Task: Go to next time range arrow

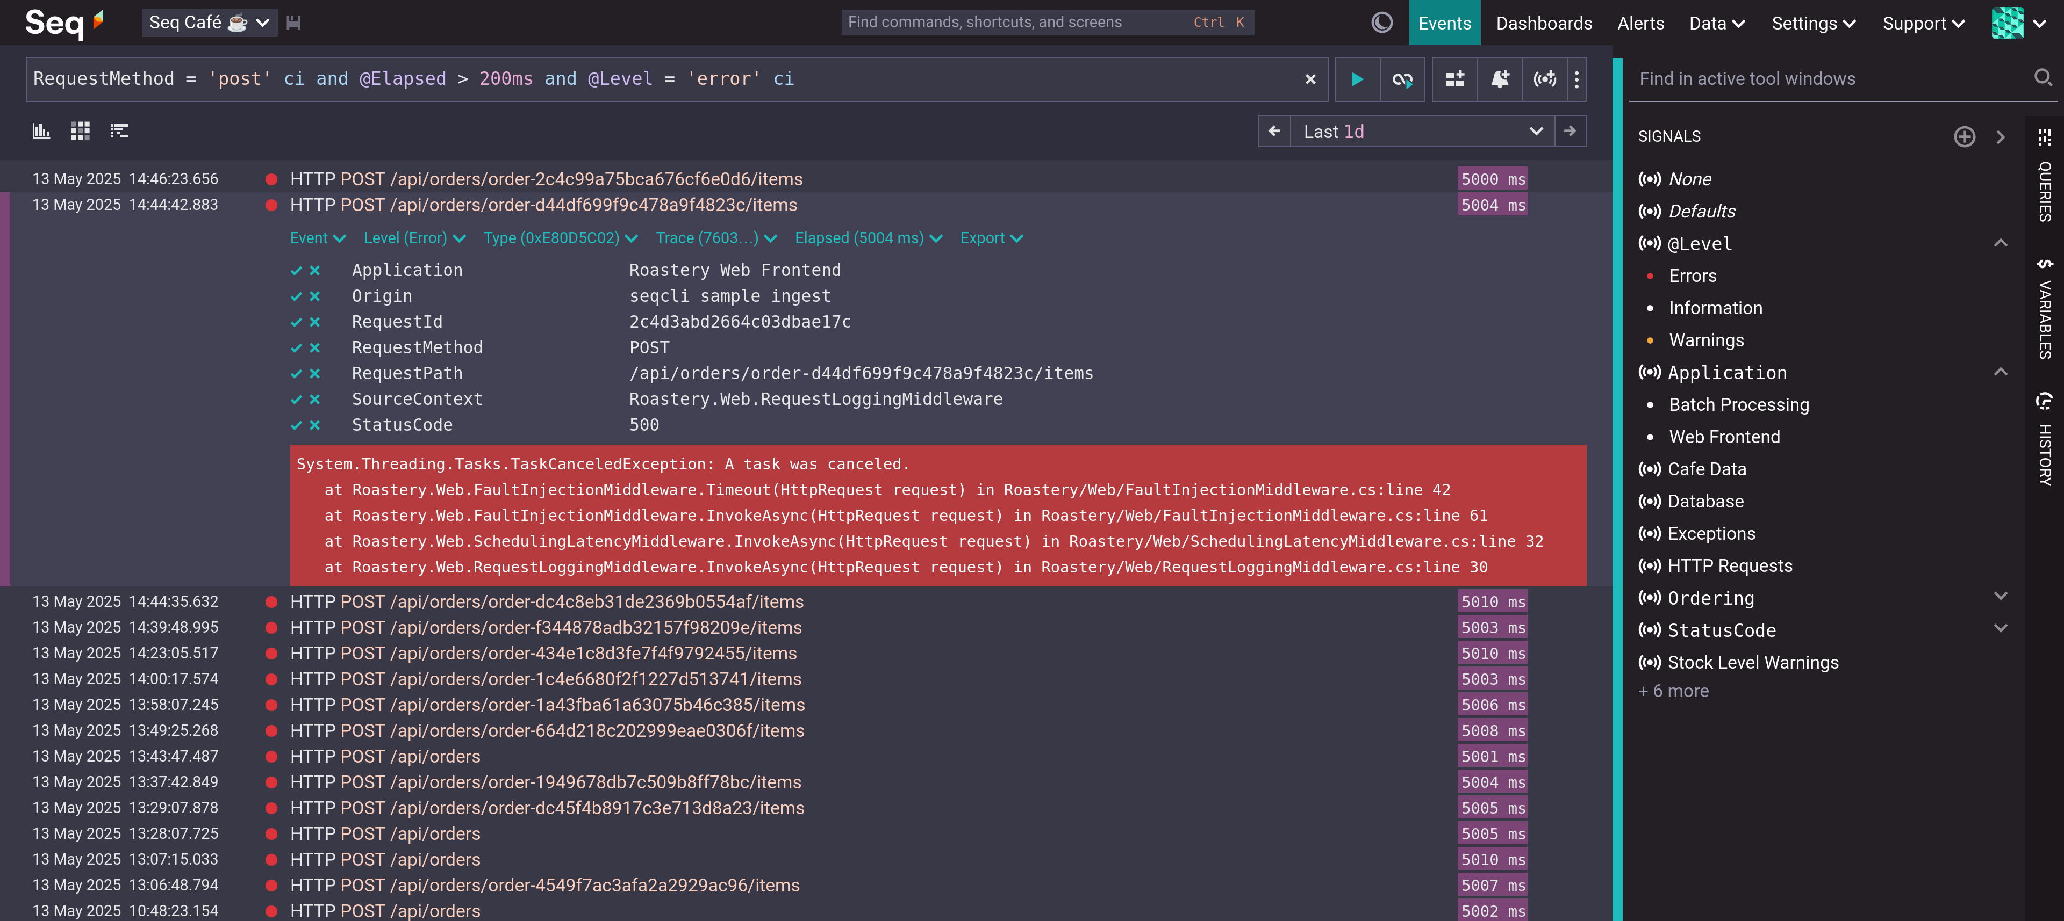Action: click(x=1571, y=132)
